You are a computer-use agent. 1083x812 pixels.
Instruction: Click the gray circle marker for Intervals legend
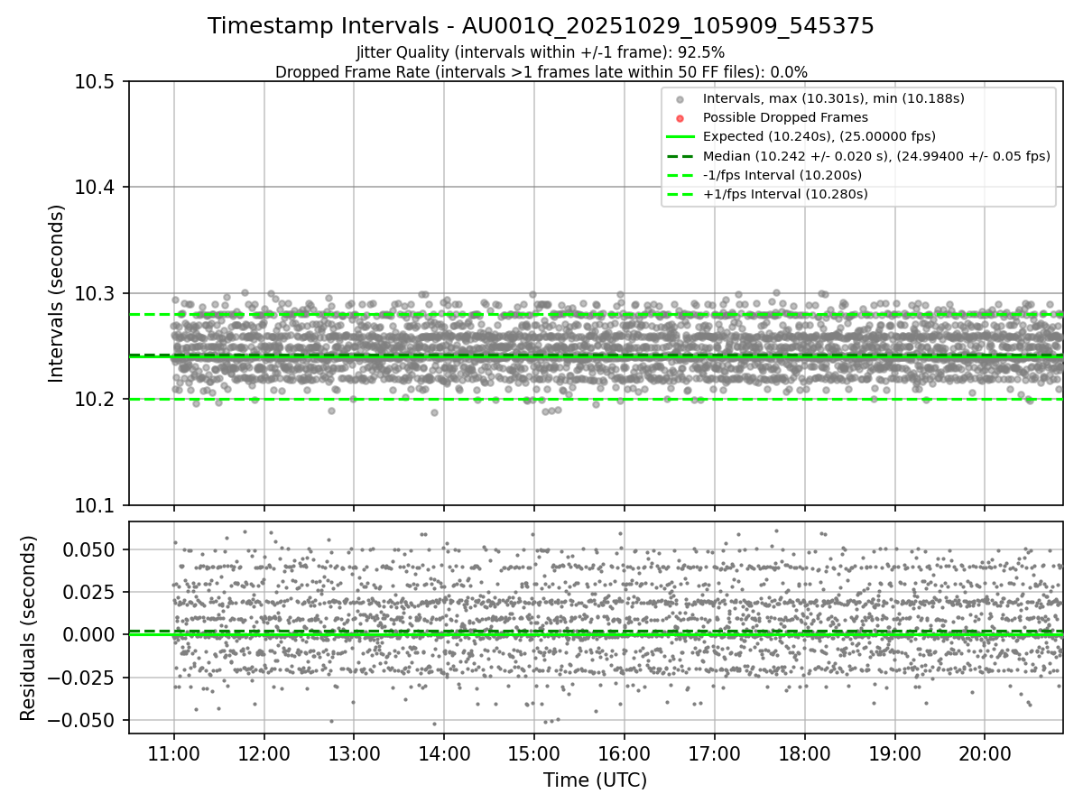(680, 99)
